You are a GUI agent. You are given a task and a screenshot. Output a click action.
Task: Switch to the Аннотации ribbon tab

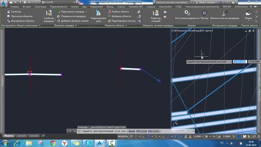pyautogui.click(x=40, y=7)
